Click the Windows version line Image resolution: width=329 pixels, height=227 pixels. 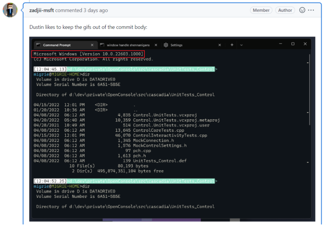point(88,54)
